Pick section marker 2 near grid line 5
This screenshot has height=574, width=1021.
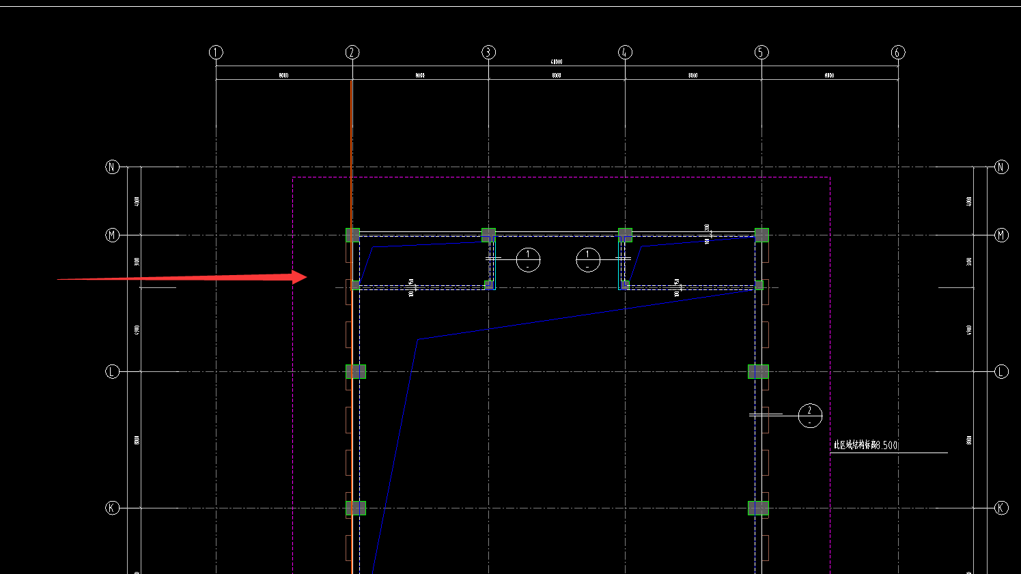810,416
